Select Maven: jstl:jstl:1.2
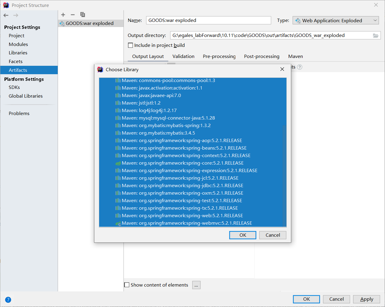The height and width of the screenshot is (307, 385). tap(193, 103)
